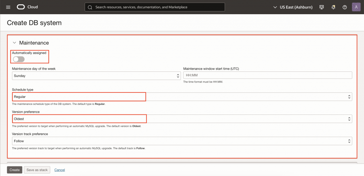Image resolution: width=364 pixels, height=176 pixels.
Task: Click the search magnifier icon
Action: click(90, 7)
